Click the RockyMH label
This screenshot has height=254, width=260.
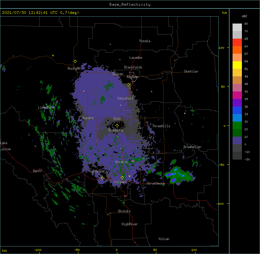tap(74, 68)
